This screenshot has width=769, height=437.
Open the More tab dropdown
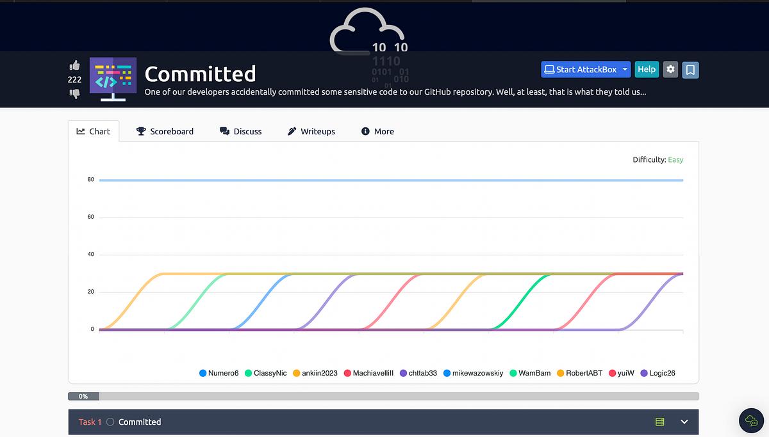[x=377, y=131]
